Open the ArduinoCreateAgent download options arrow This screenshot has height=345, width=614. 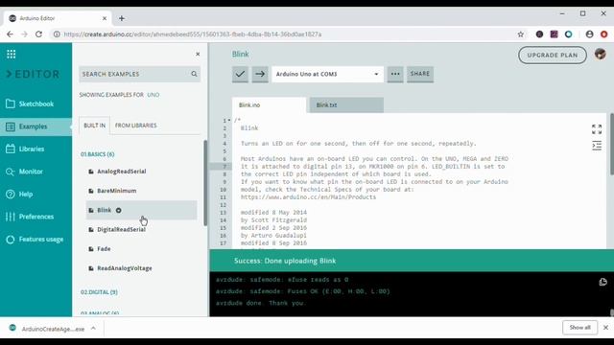tap(93, 328)
